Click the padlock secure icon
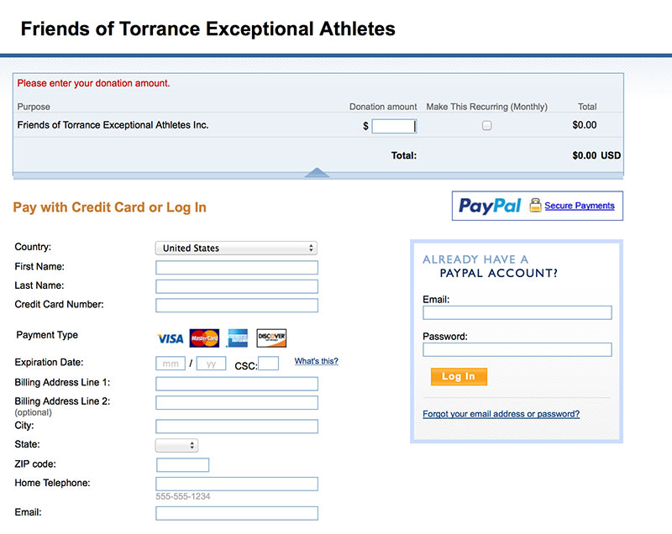 pyautogui.click(x=535, y=205)
